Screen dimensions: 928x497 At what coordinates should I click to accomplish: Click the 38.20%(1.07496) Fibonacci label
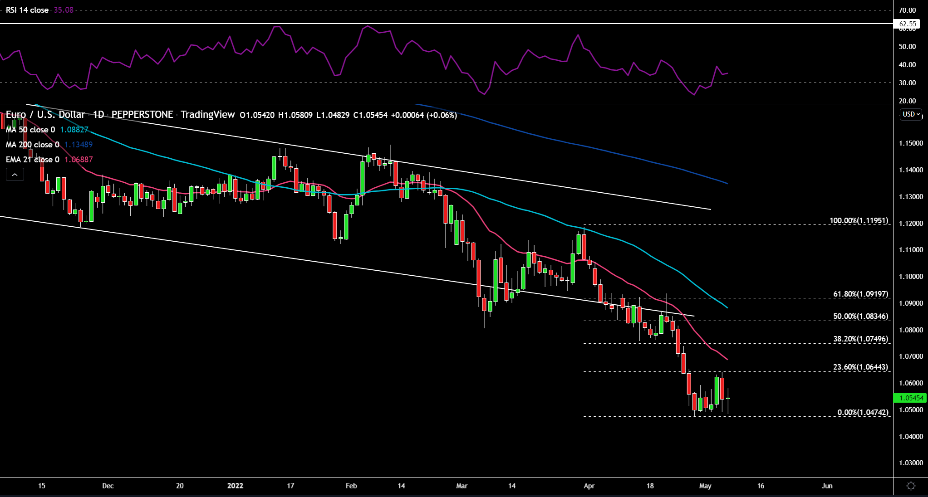(861, 339)
